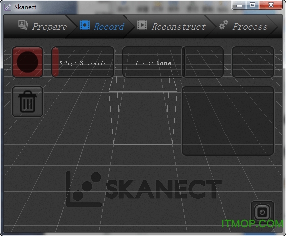Go to the Process tab
The height and width of the screenshot is (236, 286).
[x=243, y=26]
